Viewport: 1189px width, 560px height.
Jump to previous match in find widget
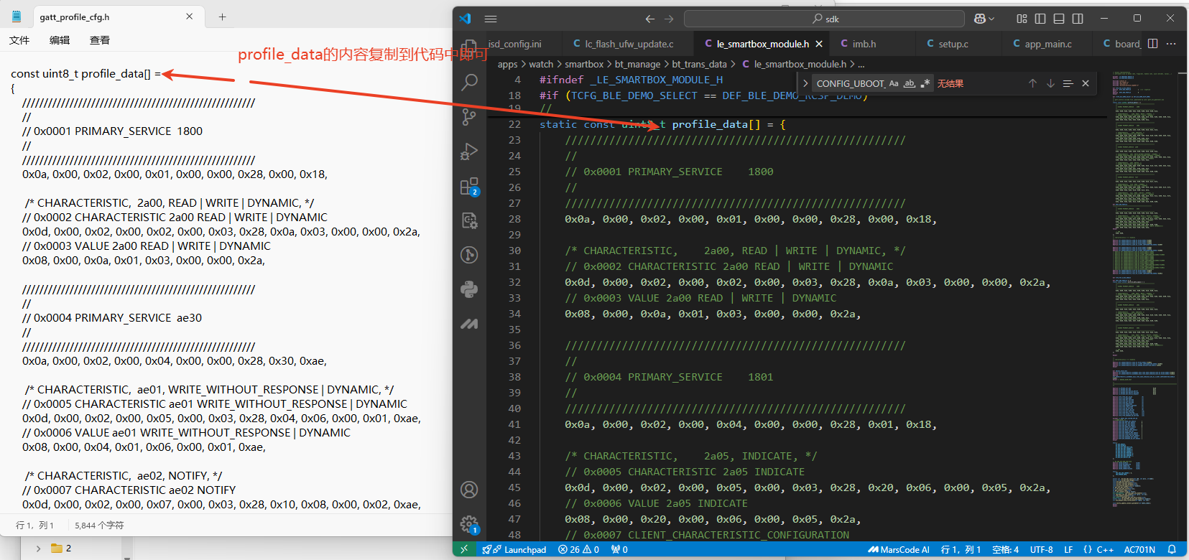tap(1032, 83)
